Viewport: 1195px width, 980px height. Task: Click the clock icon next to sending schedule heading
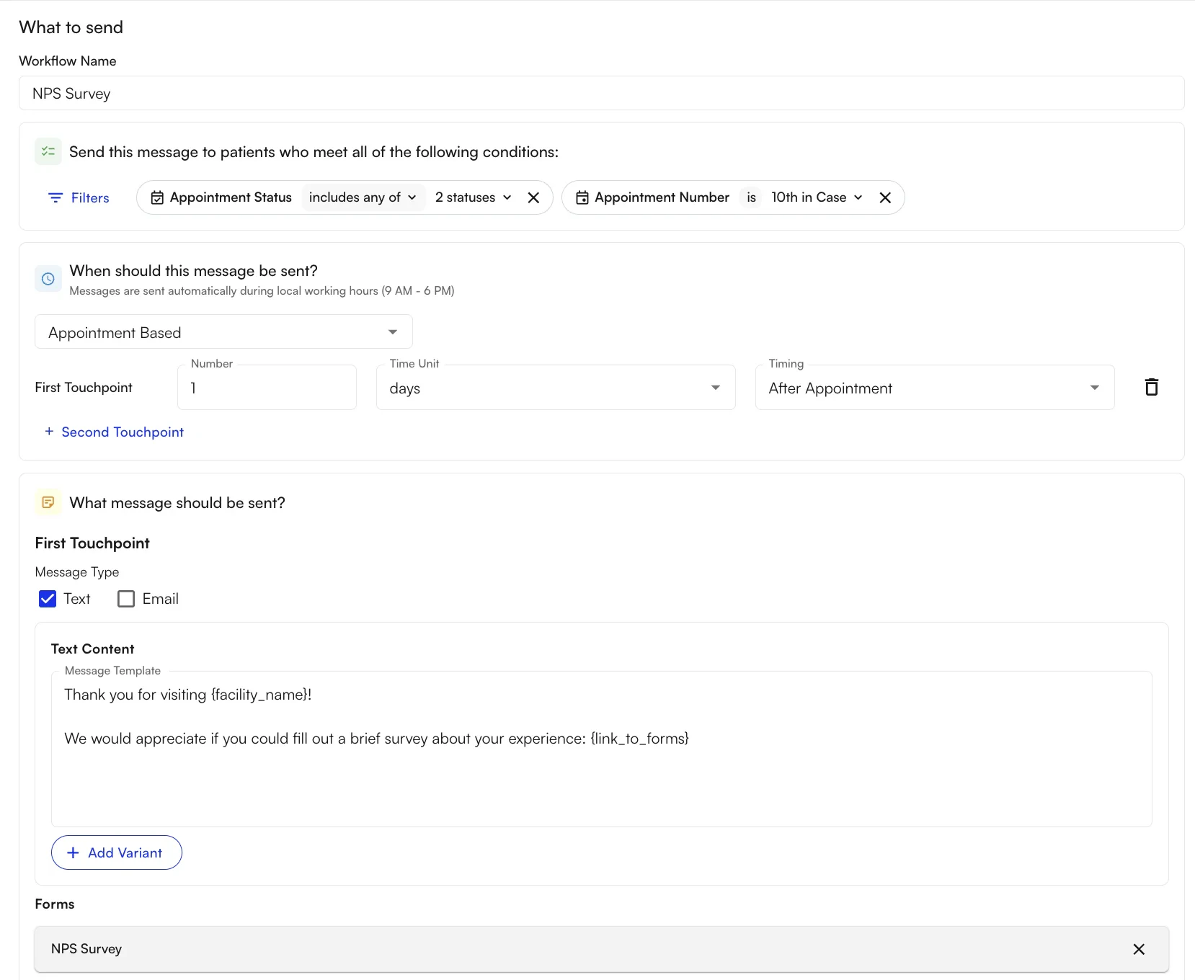click(48, 279)
